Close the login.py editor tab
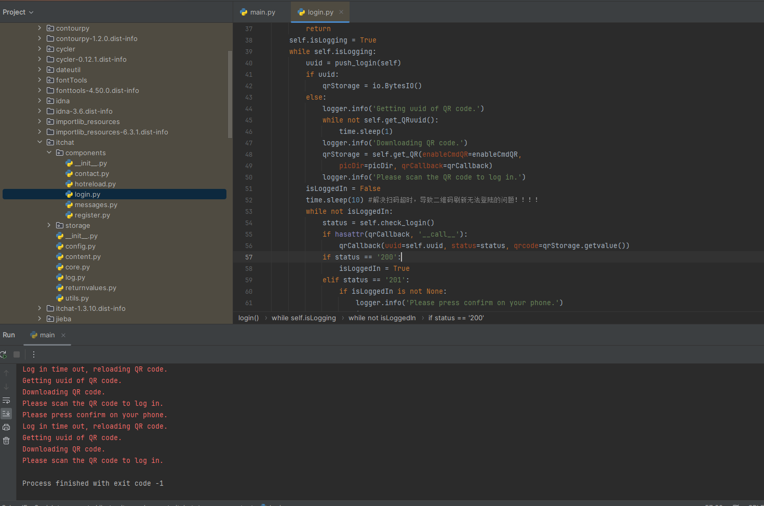Viewport: 764px width, 506px height. [341, 12]
